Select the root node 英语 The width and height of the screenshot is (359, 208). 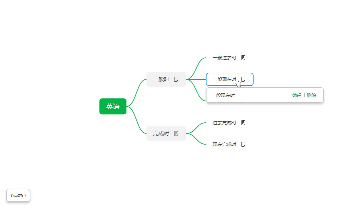113,106
